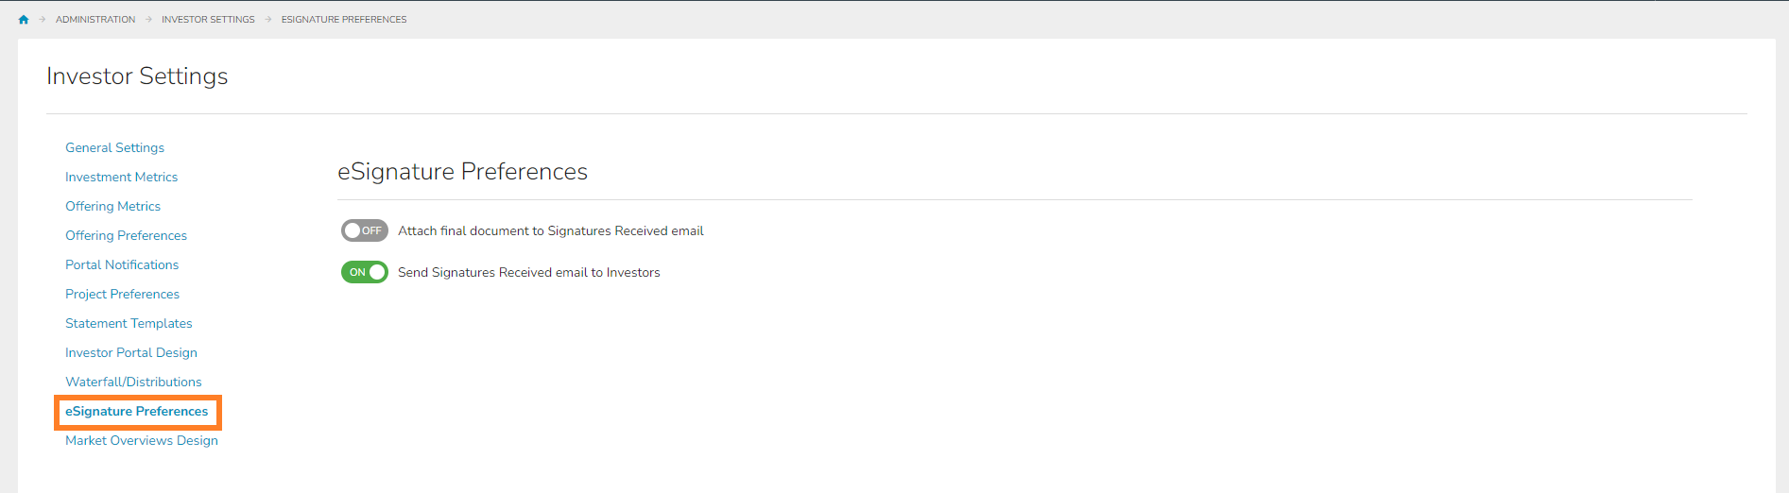Click the eSignature Preferences heading

(462, 171)
